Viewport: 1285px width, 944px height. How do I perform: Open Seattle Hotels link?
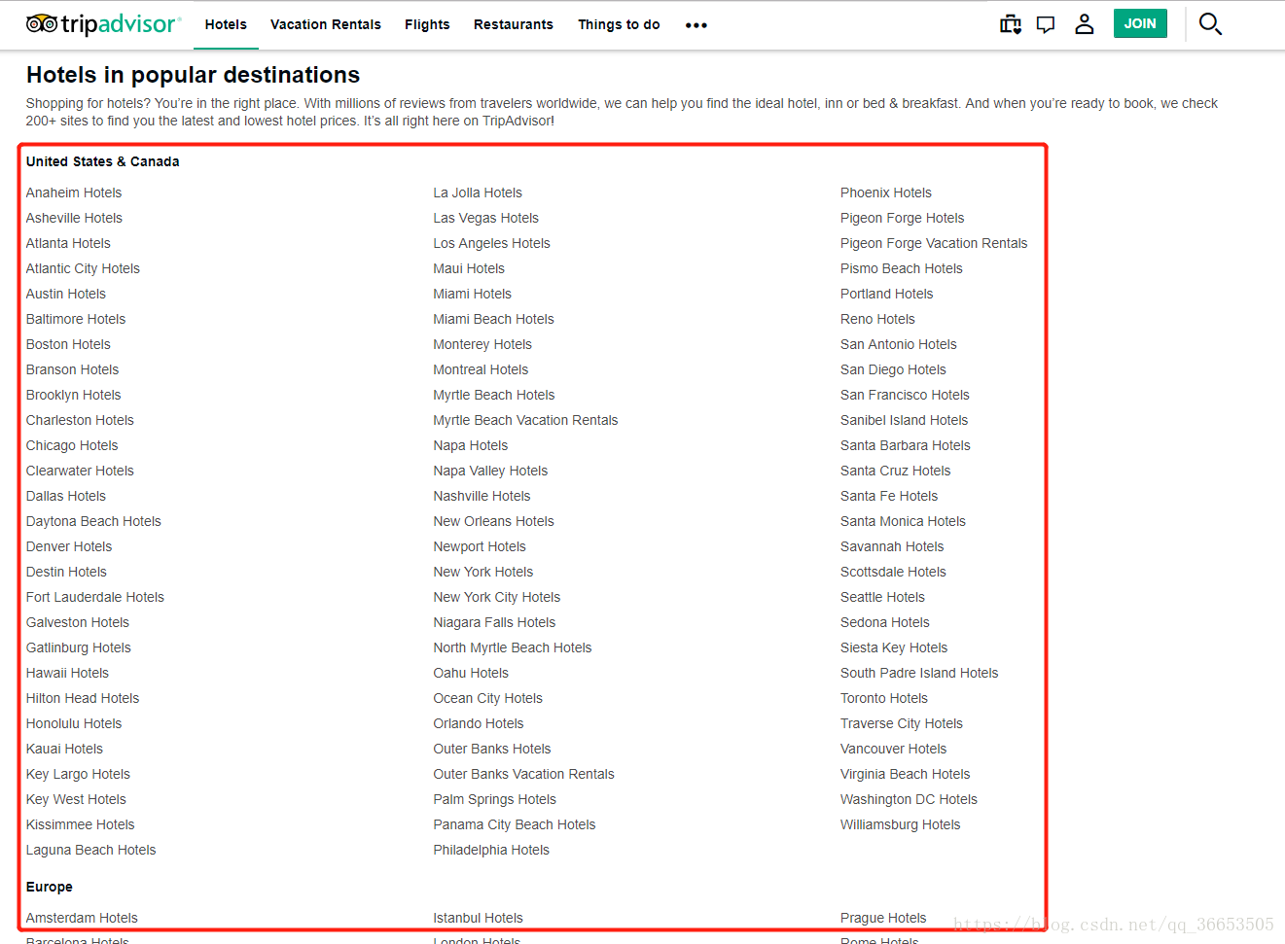882,597
